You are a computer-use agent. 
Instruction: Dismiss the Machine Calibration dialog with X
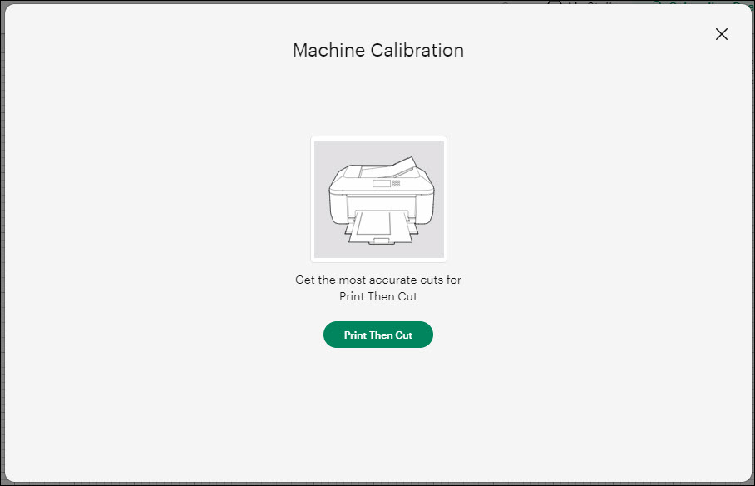[x=721, y=34]
